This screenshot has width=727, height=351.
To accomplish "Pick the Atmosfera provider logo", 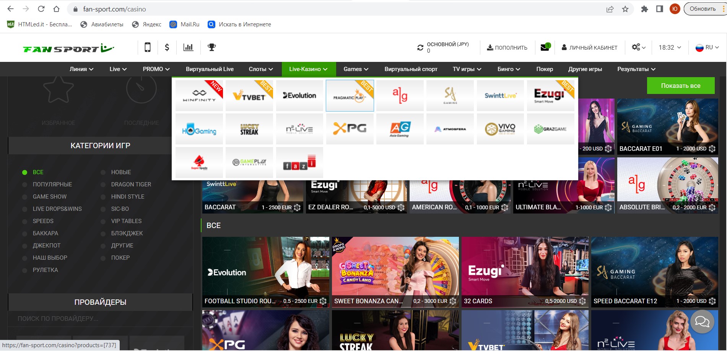I will 450,129.
